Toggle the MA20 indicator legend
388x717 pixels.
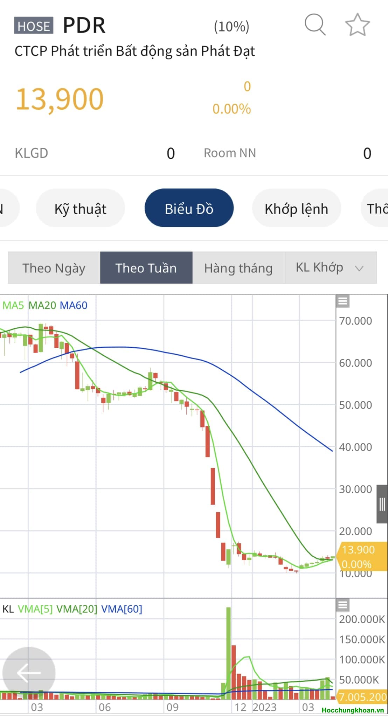pyautogui.click(x=42, y=305)
